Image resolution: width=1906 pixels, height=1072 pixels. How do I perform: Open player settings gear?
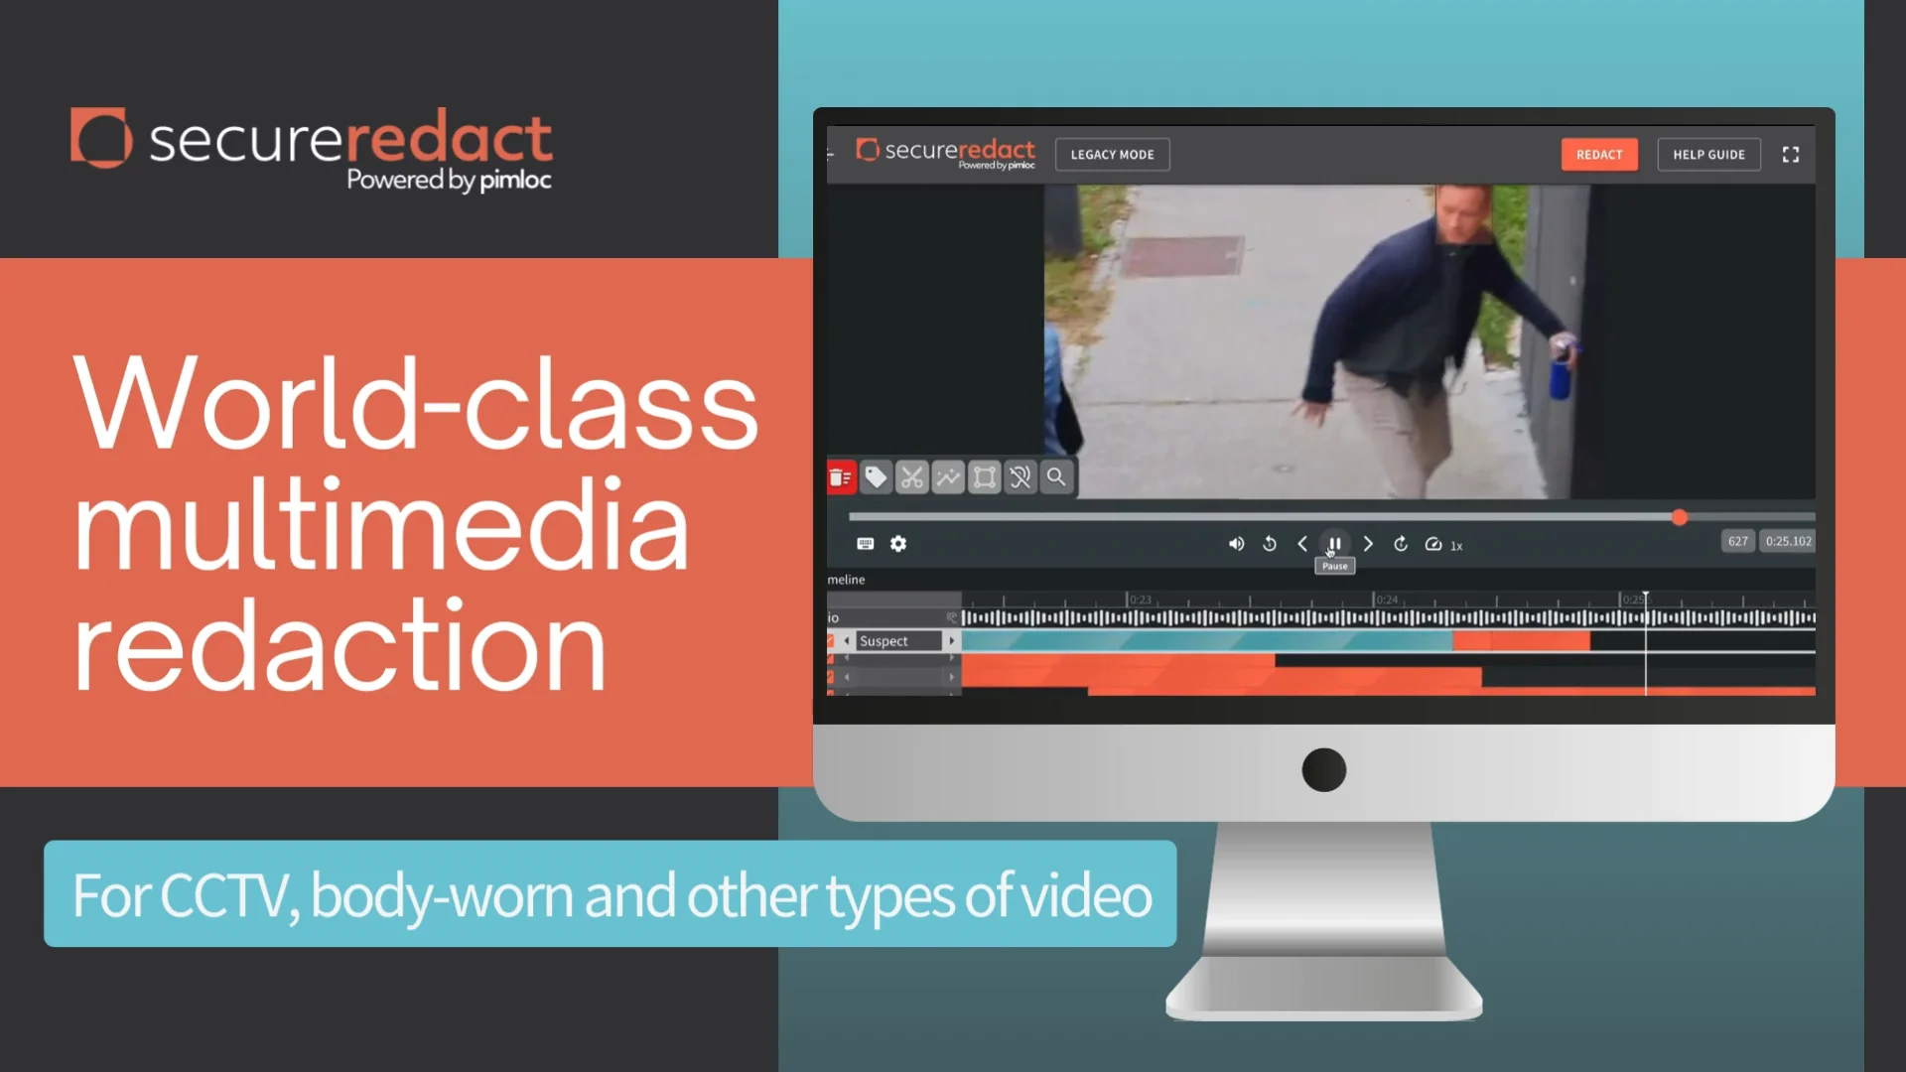pos(898,544)
